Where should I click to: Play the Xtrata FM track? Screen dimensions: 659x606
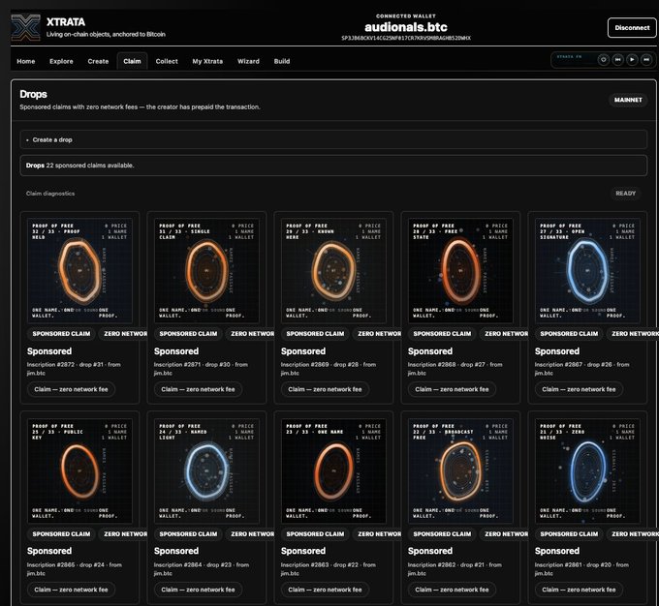pyautogui.click(x=632, y=60)
